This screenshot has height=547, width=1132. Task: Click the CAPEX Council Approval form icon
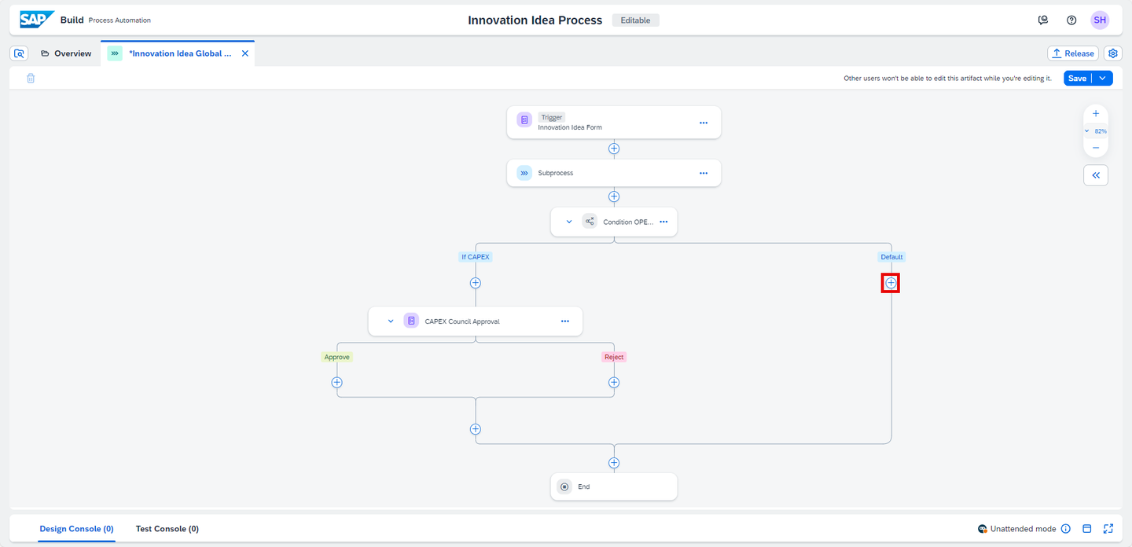coord(411,321)
